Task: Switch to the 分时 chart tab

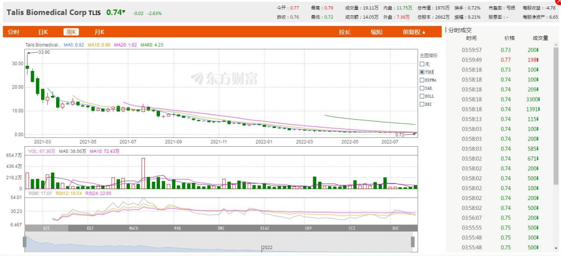Action: pyautogui.click(x=13, y=32)
